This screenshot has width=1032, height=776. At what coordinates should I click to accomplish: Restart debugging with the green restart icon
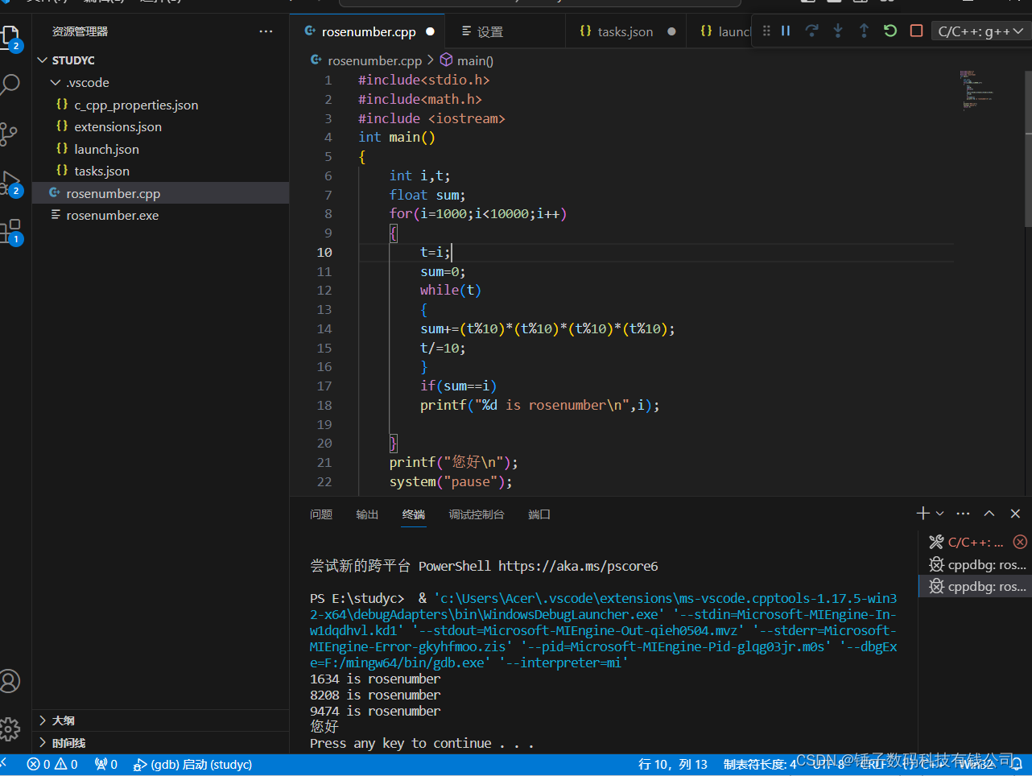click(x=890, y=31)
